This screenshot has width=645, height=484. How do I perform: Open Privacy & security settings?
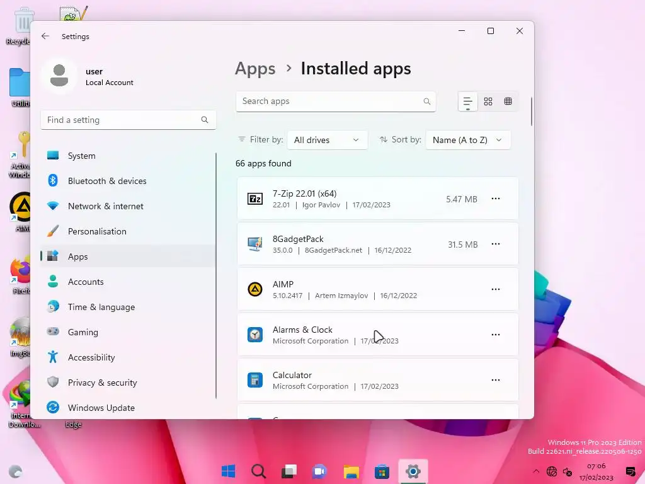coord(128,383)
